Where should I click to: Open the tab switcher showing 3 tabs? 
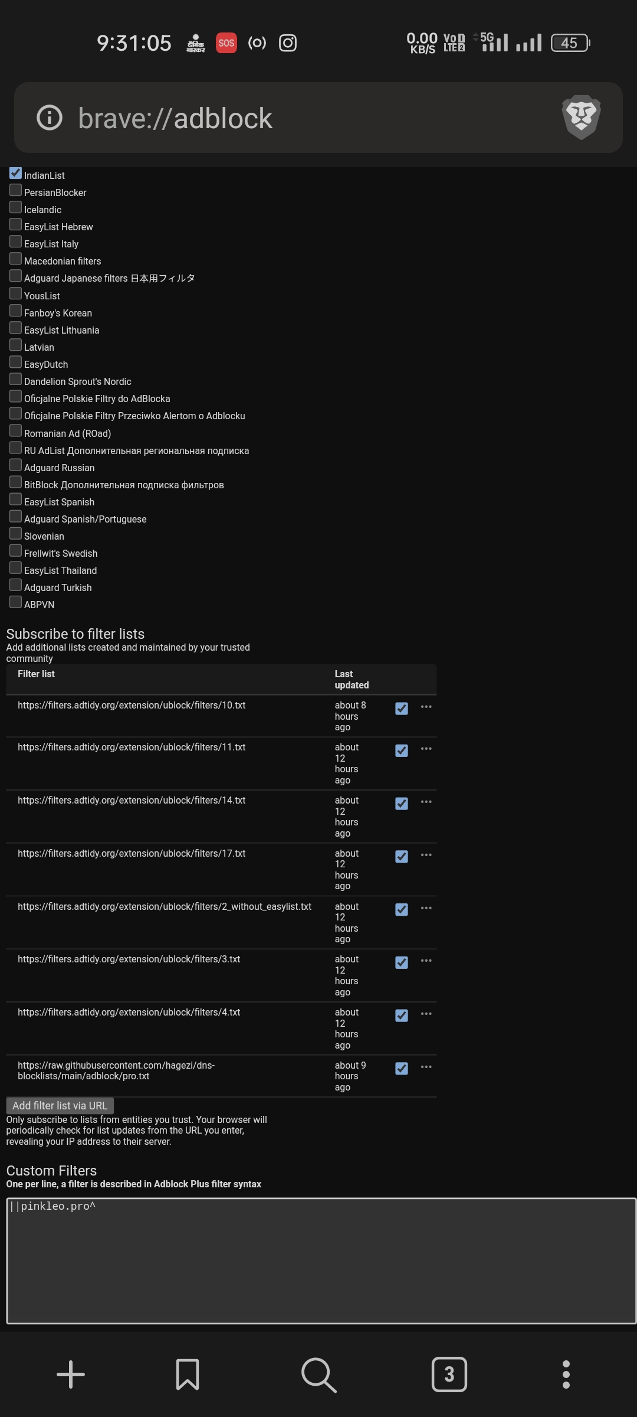coord(449,1375)
